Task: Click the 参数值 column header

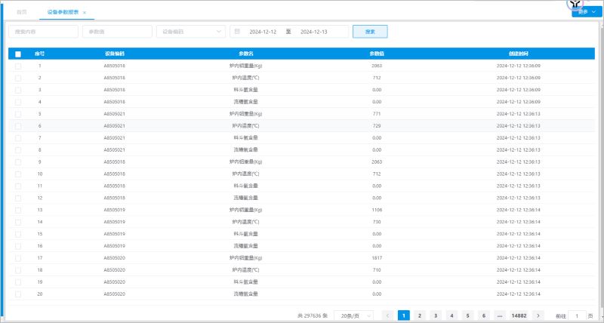Action: point(377,54)
